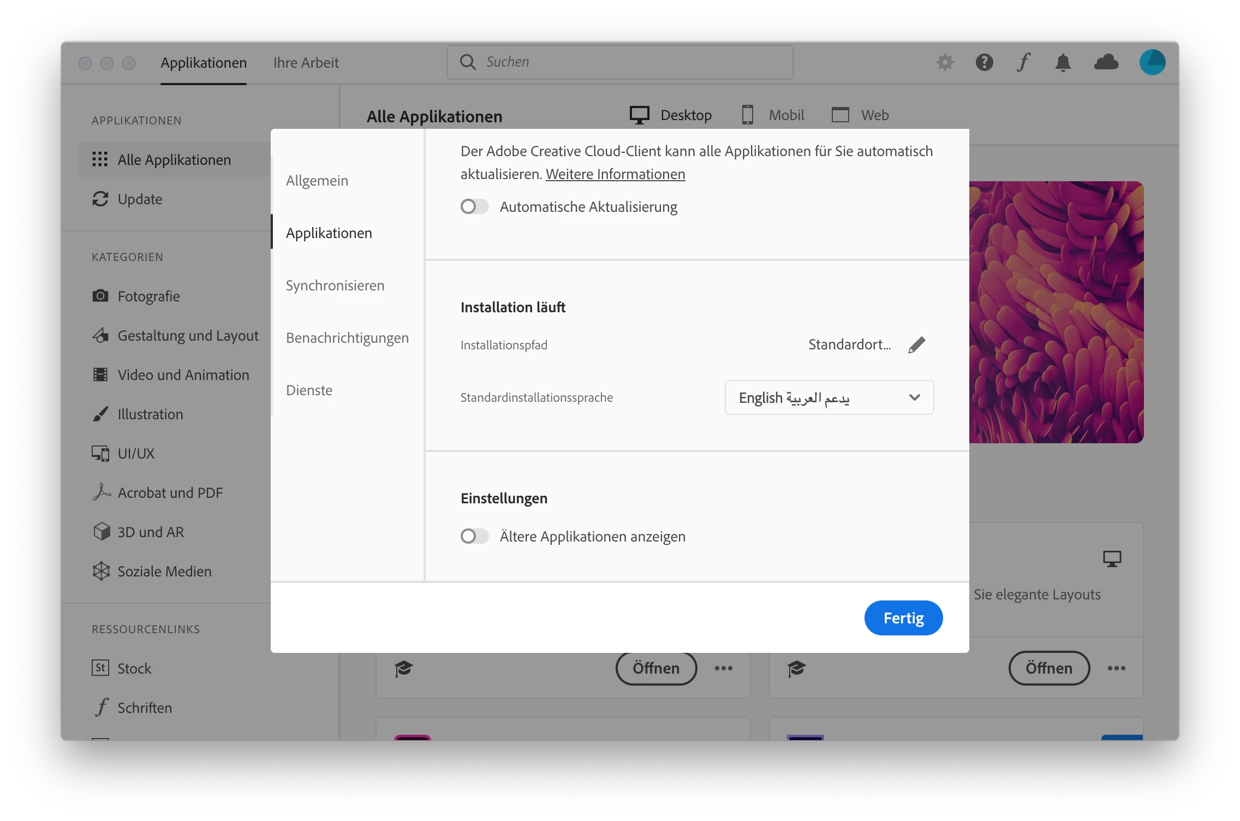The image size is (1240, 821).
Task: Toggle Ältere Applikationen anzeigen switch
Action: tap(474, 537)
